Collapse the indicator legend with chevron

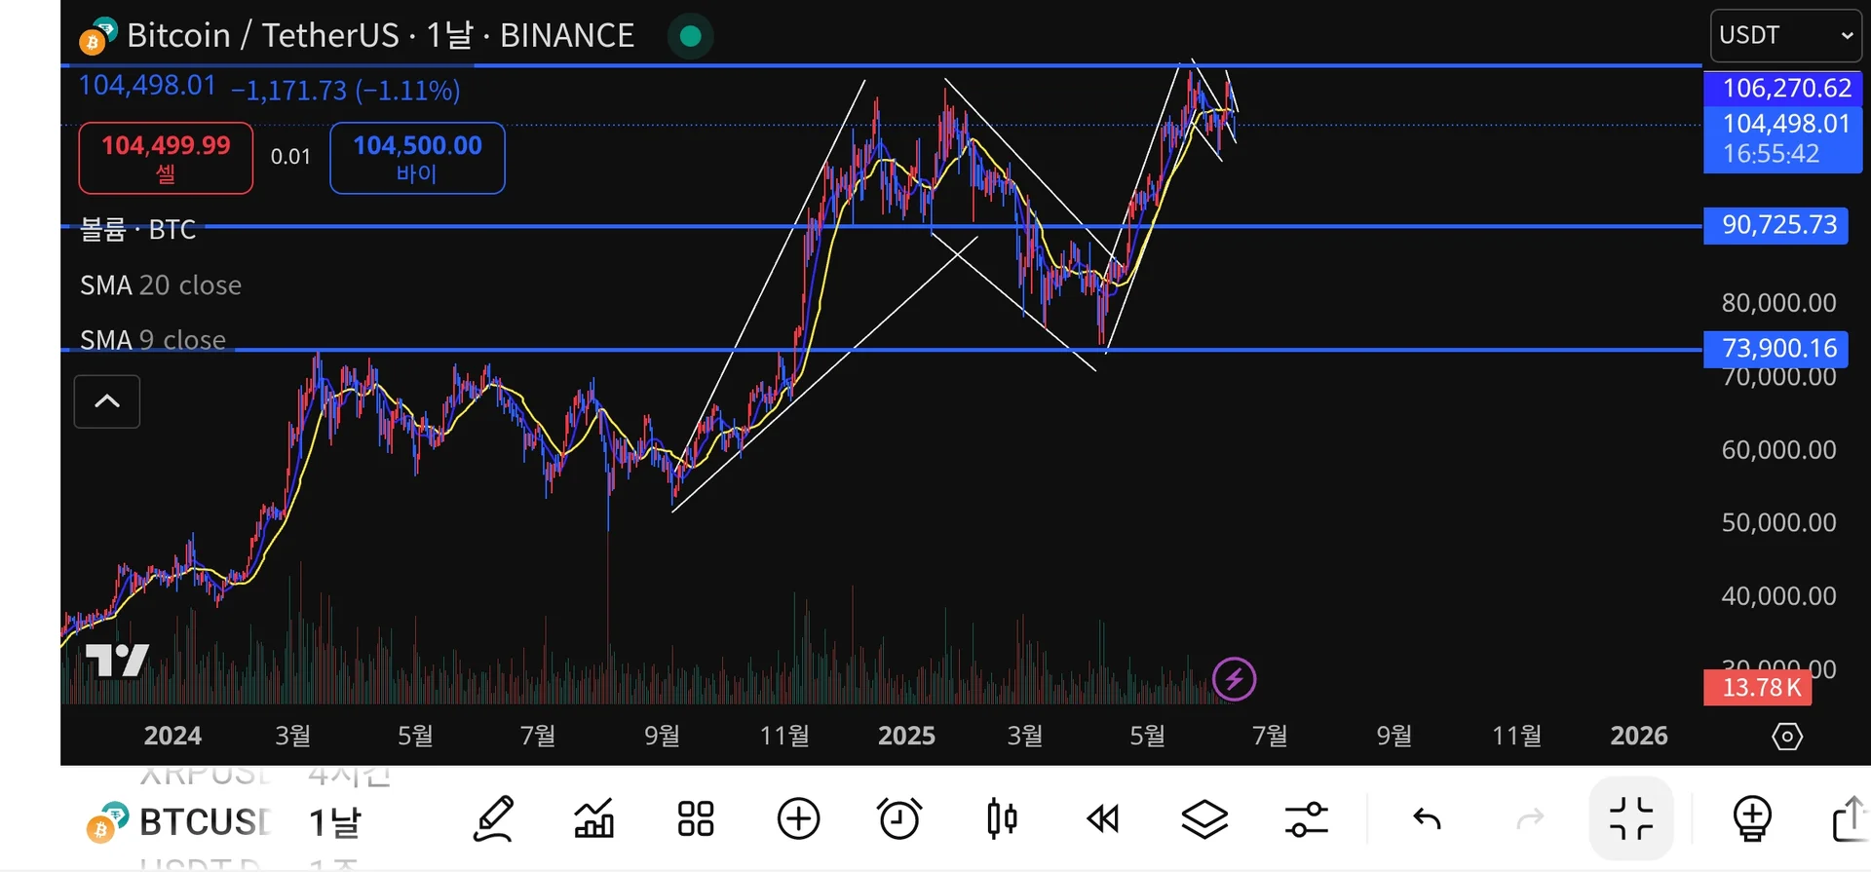(x=107, y=401)
